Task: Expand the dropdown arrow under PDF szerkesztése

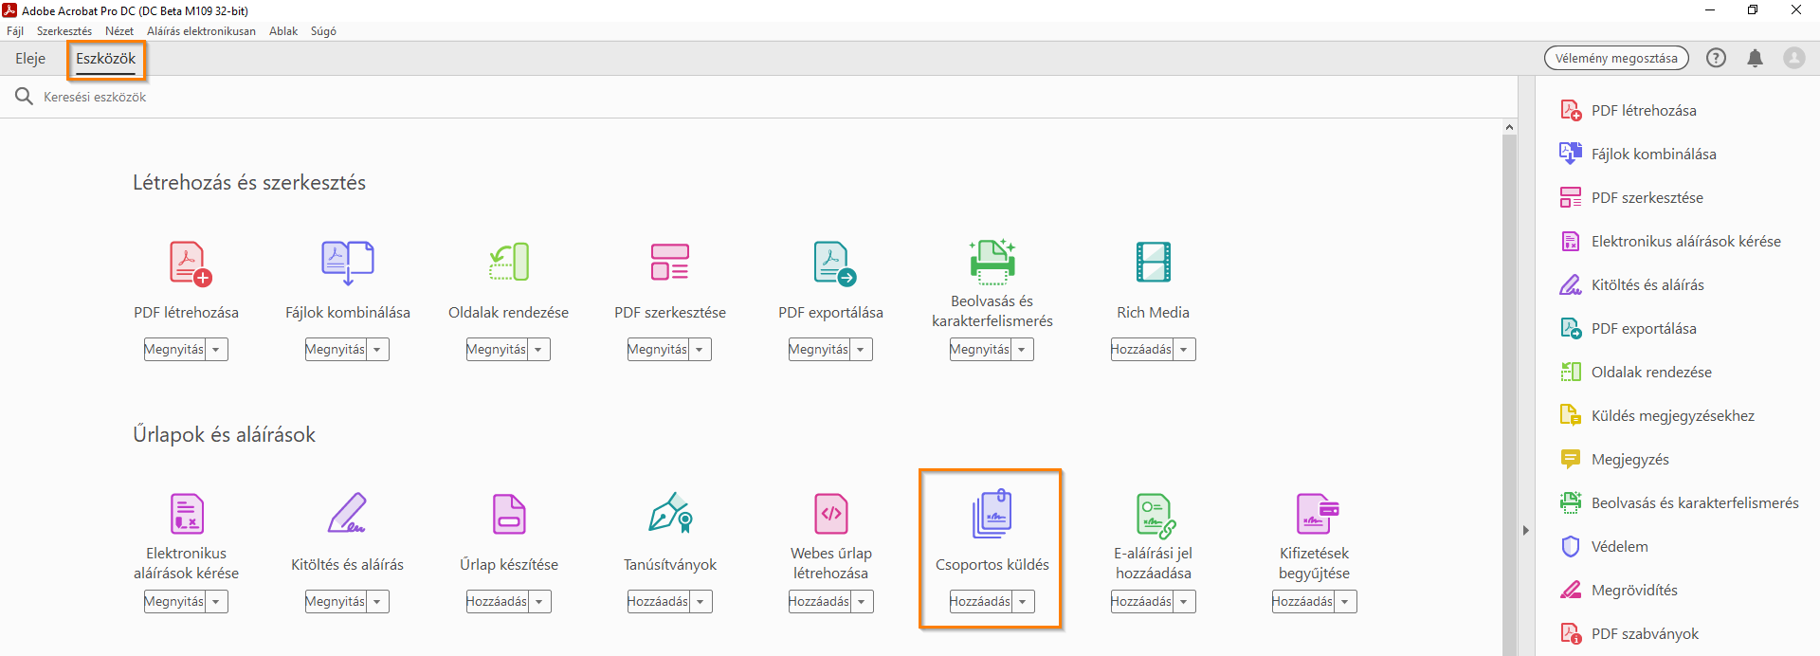Action: (x=700, y=350)
